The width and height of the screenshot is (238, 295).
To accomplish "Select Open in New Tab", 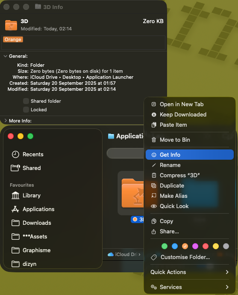I will pyautogui.click(x=190, y=104).
